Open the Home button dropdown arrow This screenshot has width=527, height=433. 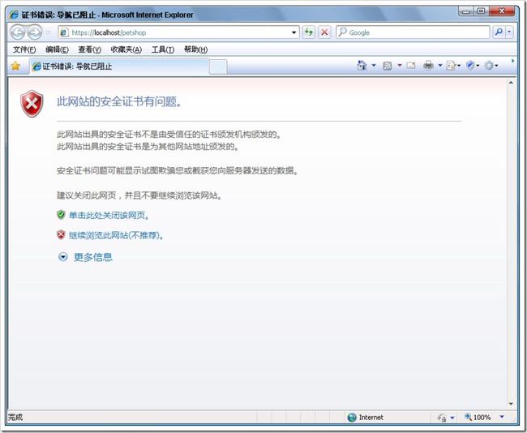(374, 65)
